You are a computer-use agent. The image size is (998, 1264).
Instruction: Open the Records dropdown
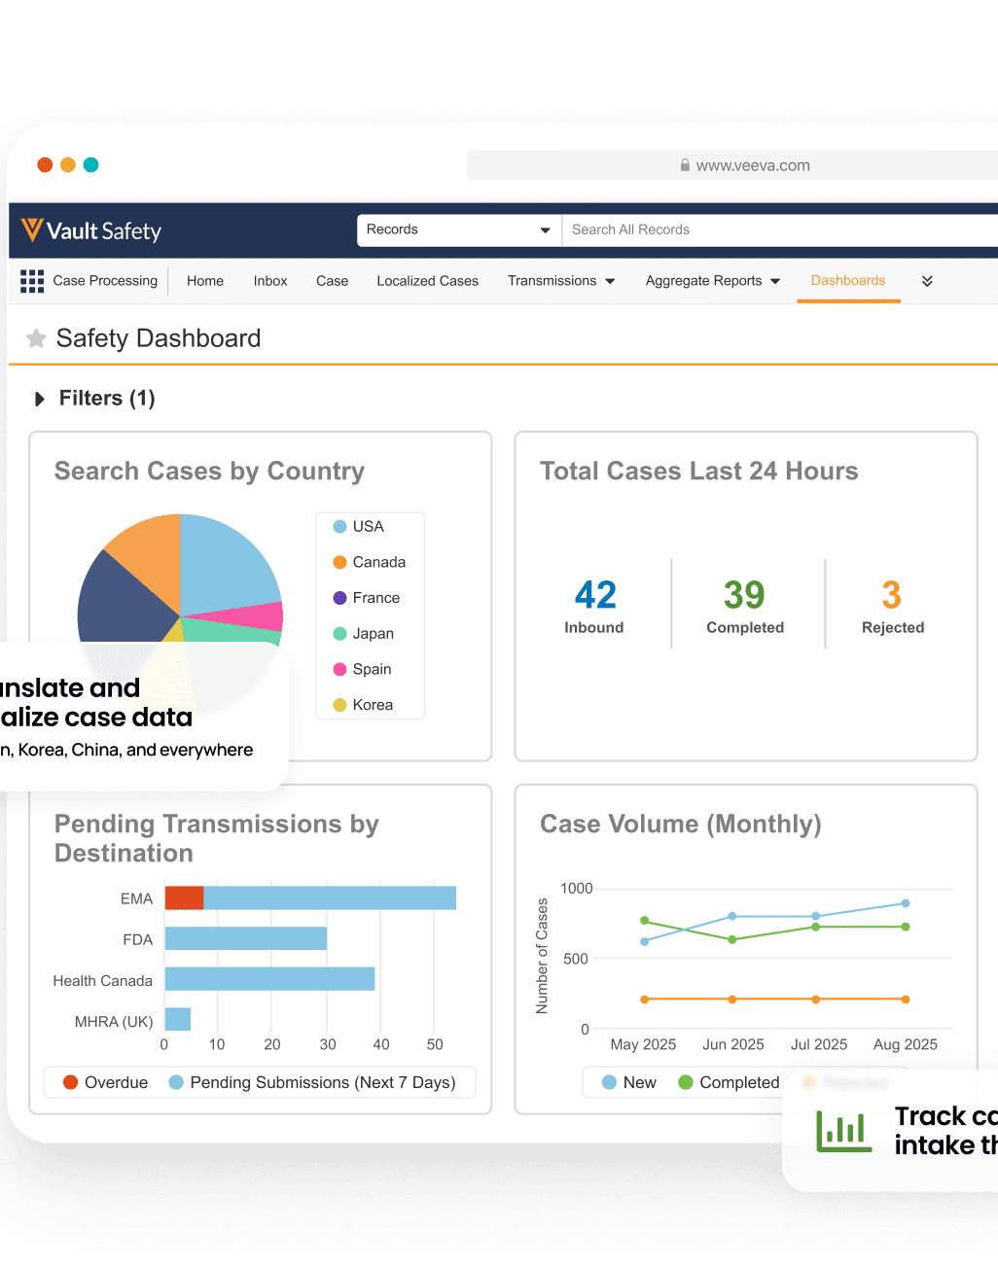(458, 230)
